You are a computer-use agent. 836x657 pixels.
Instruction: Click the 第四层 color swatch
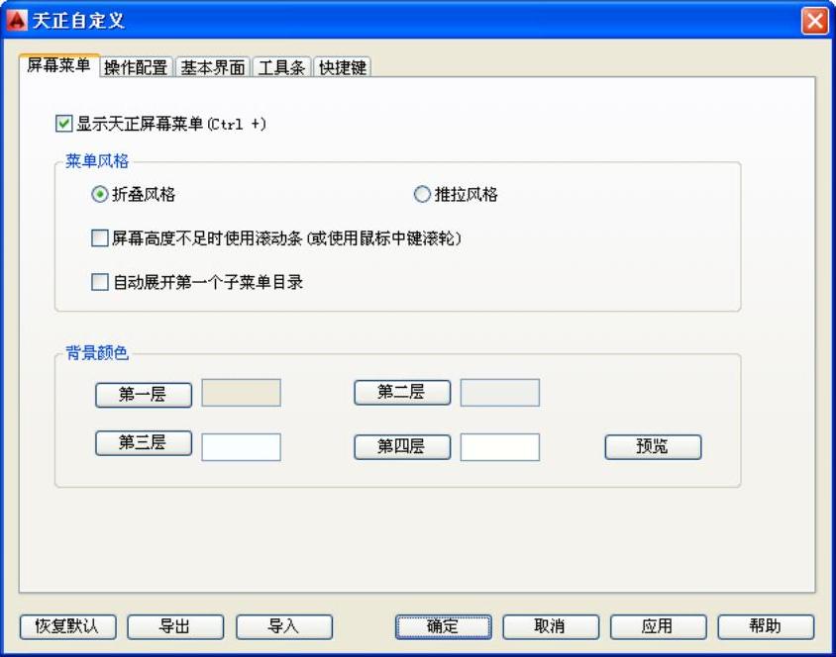tap(499, 447)
